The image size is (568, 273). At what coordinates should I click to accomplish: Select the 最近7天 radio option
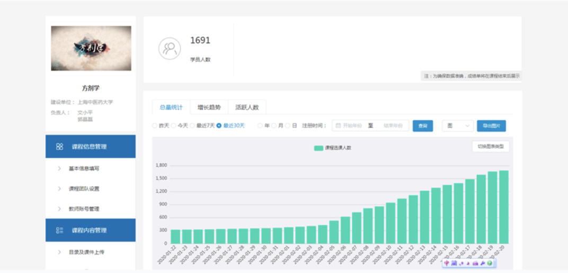[193, 126]
